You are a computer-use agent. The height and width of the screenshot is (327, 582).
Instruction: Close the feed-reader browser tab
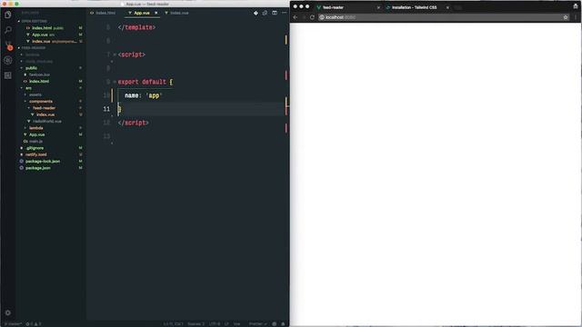coord(378,7)
